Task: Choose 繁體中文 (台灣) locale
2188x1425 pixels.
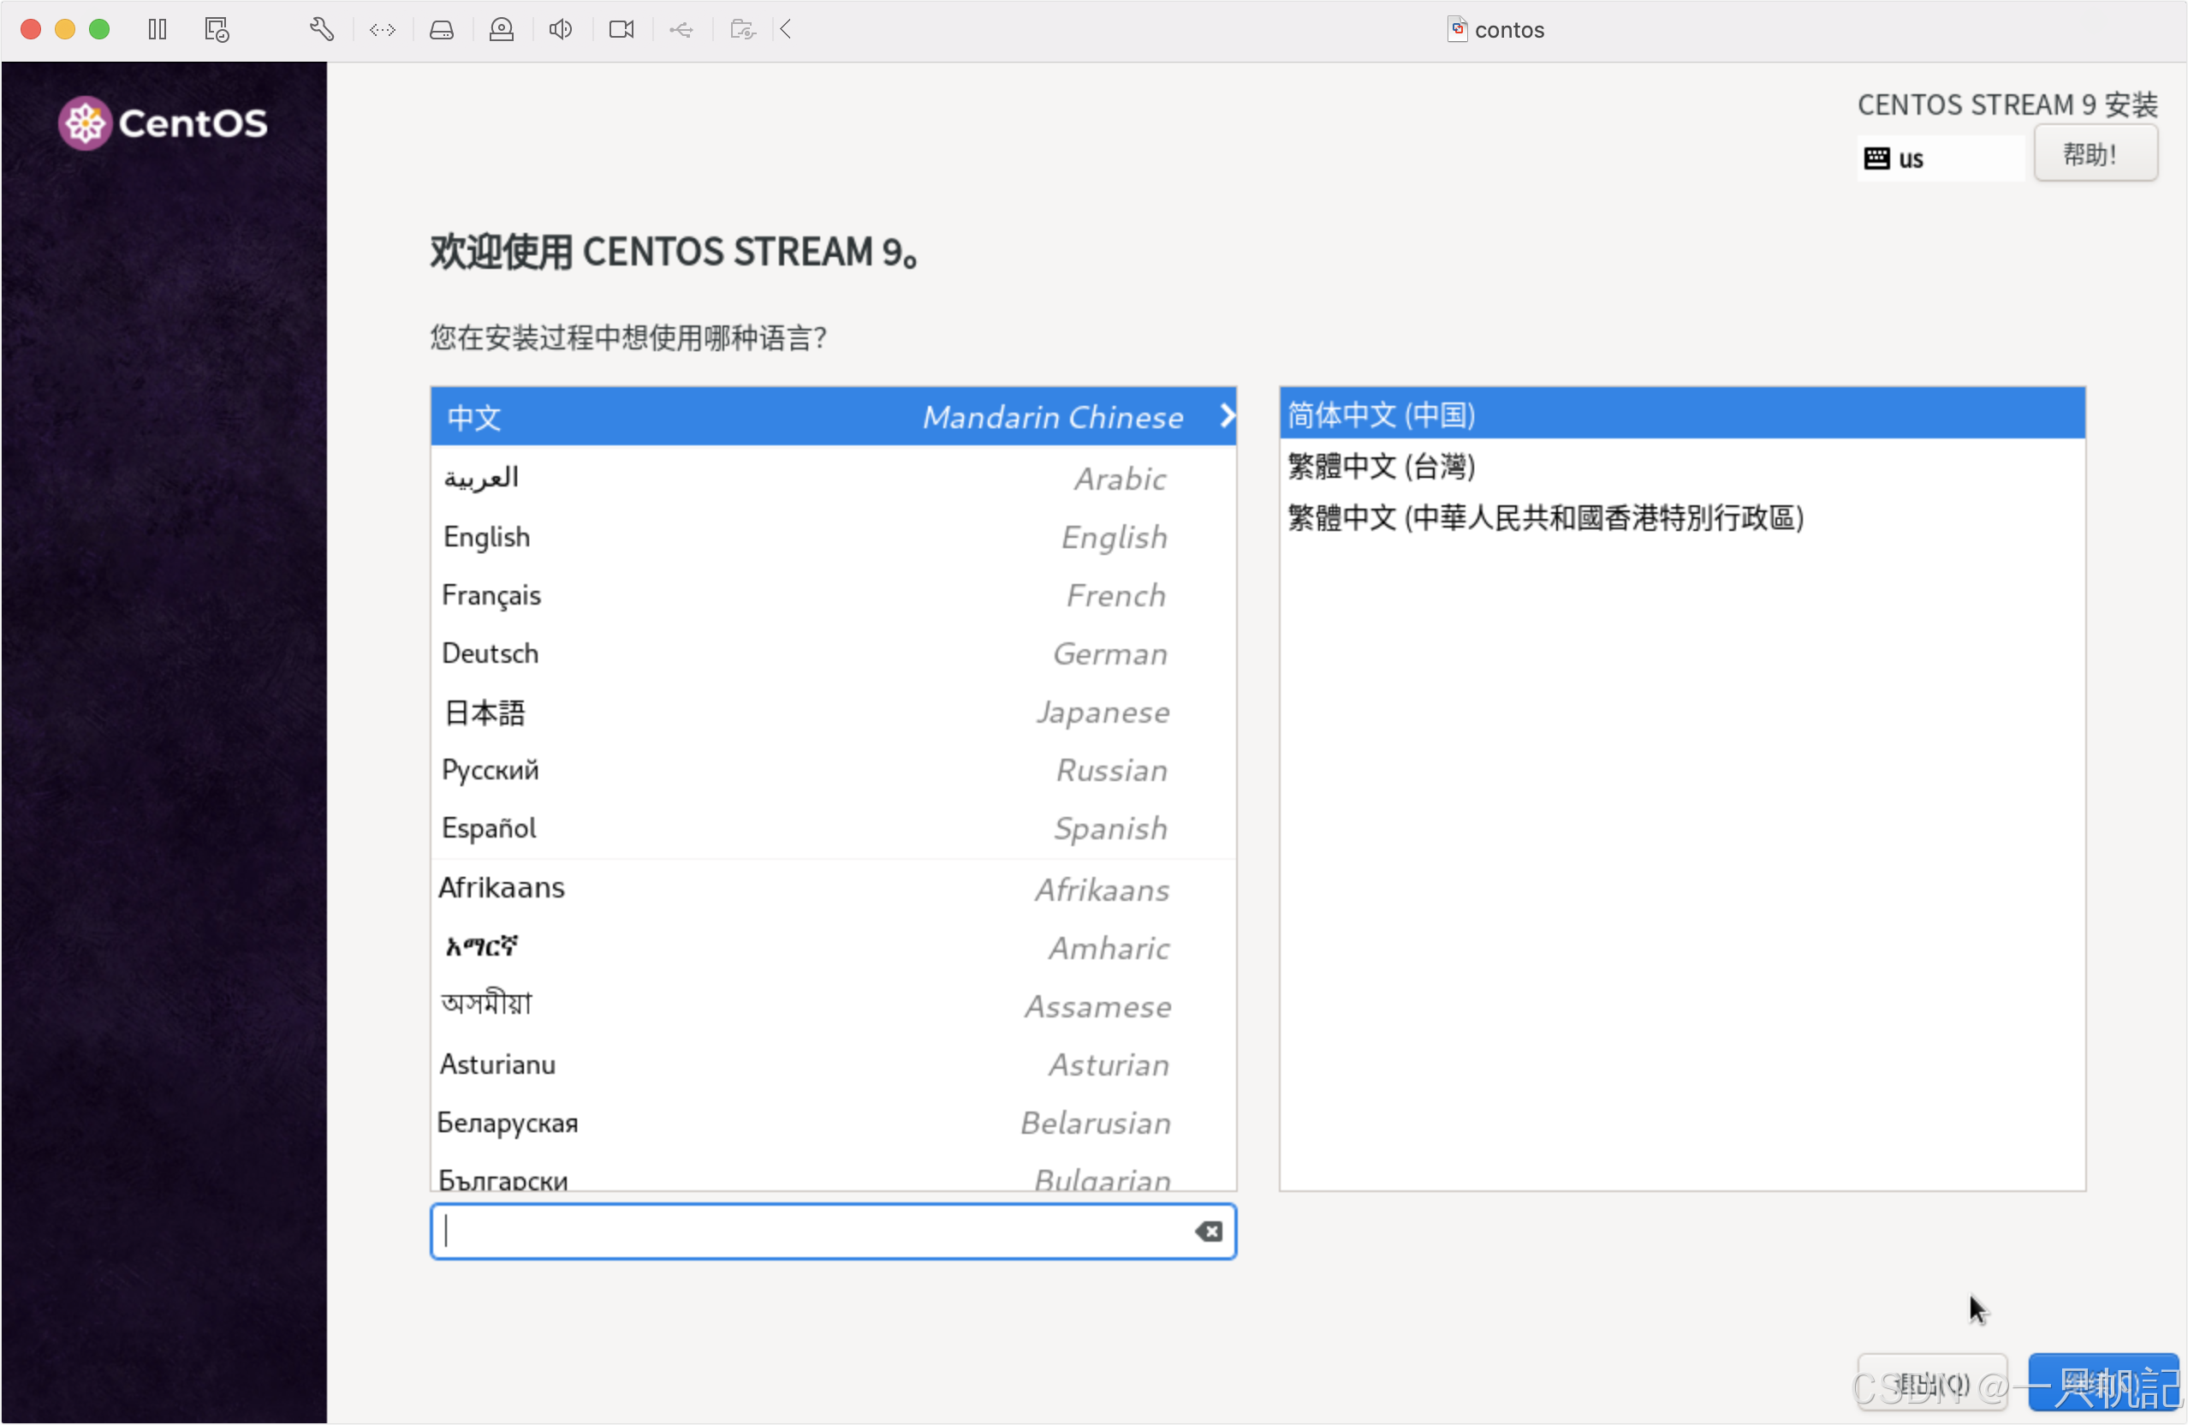Action: pos(1681,466)
